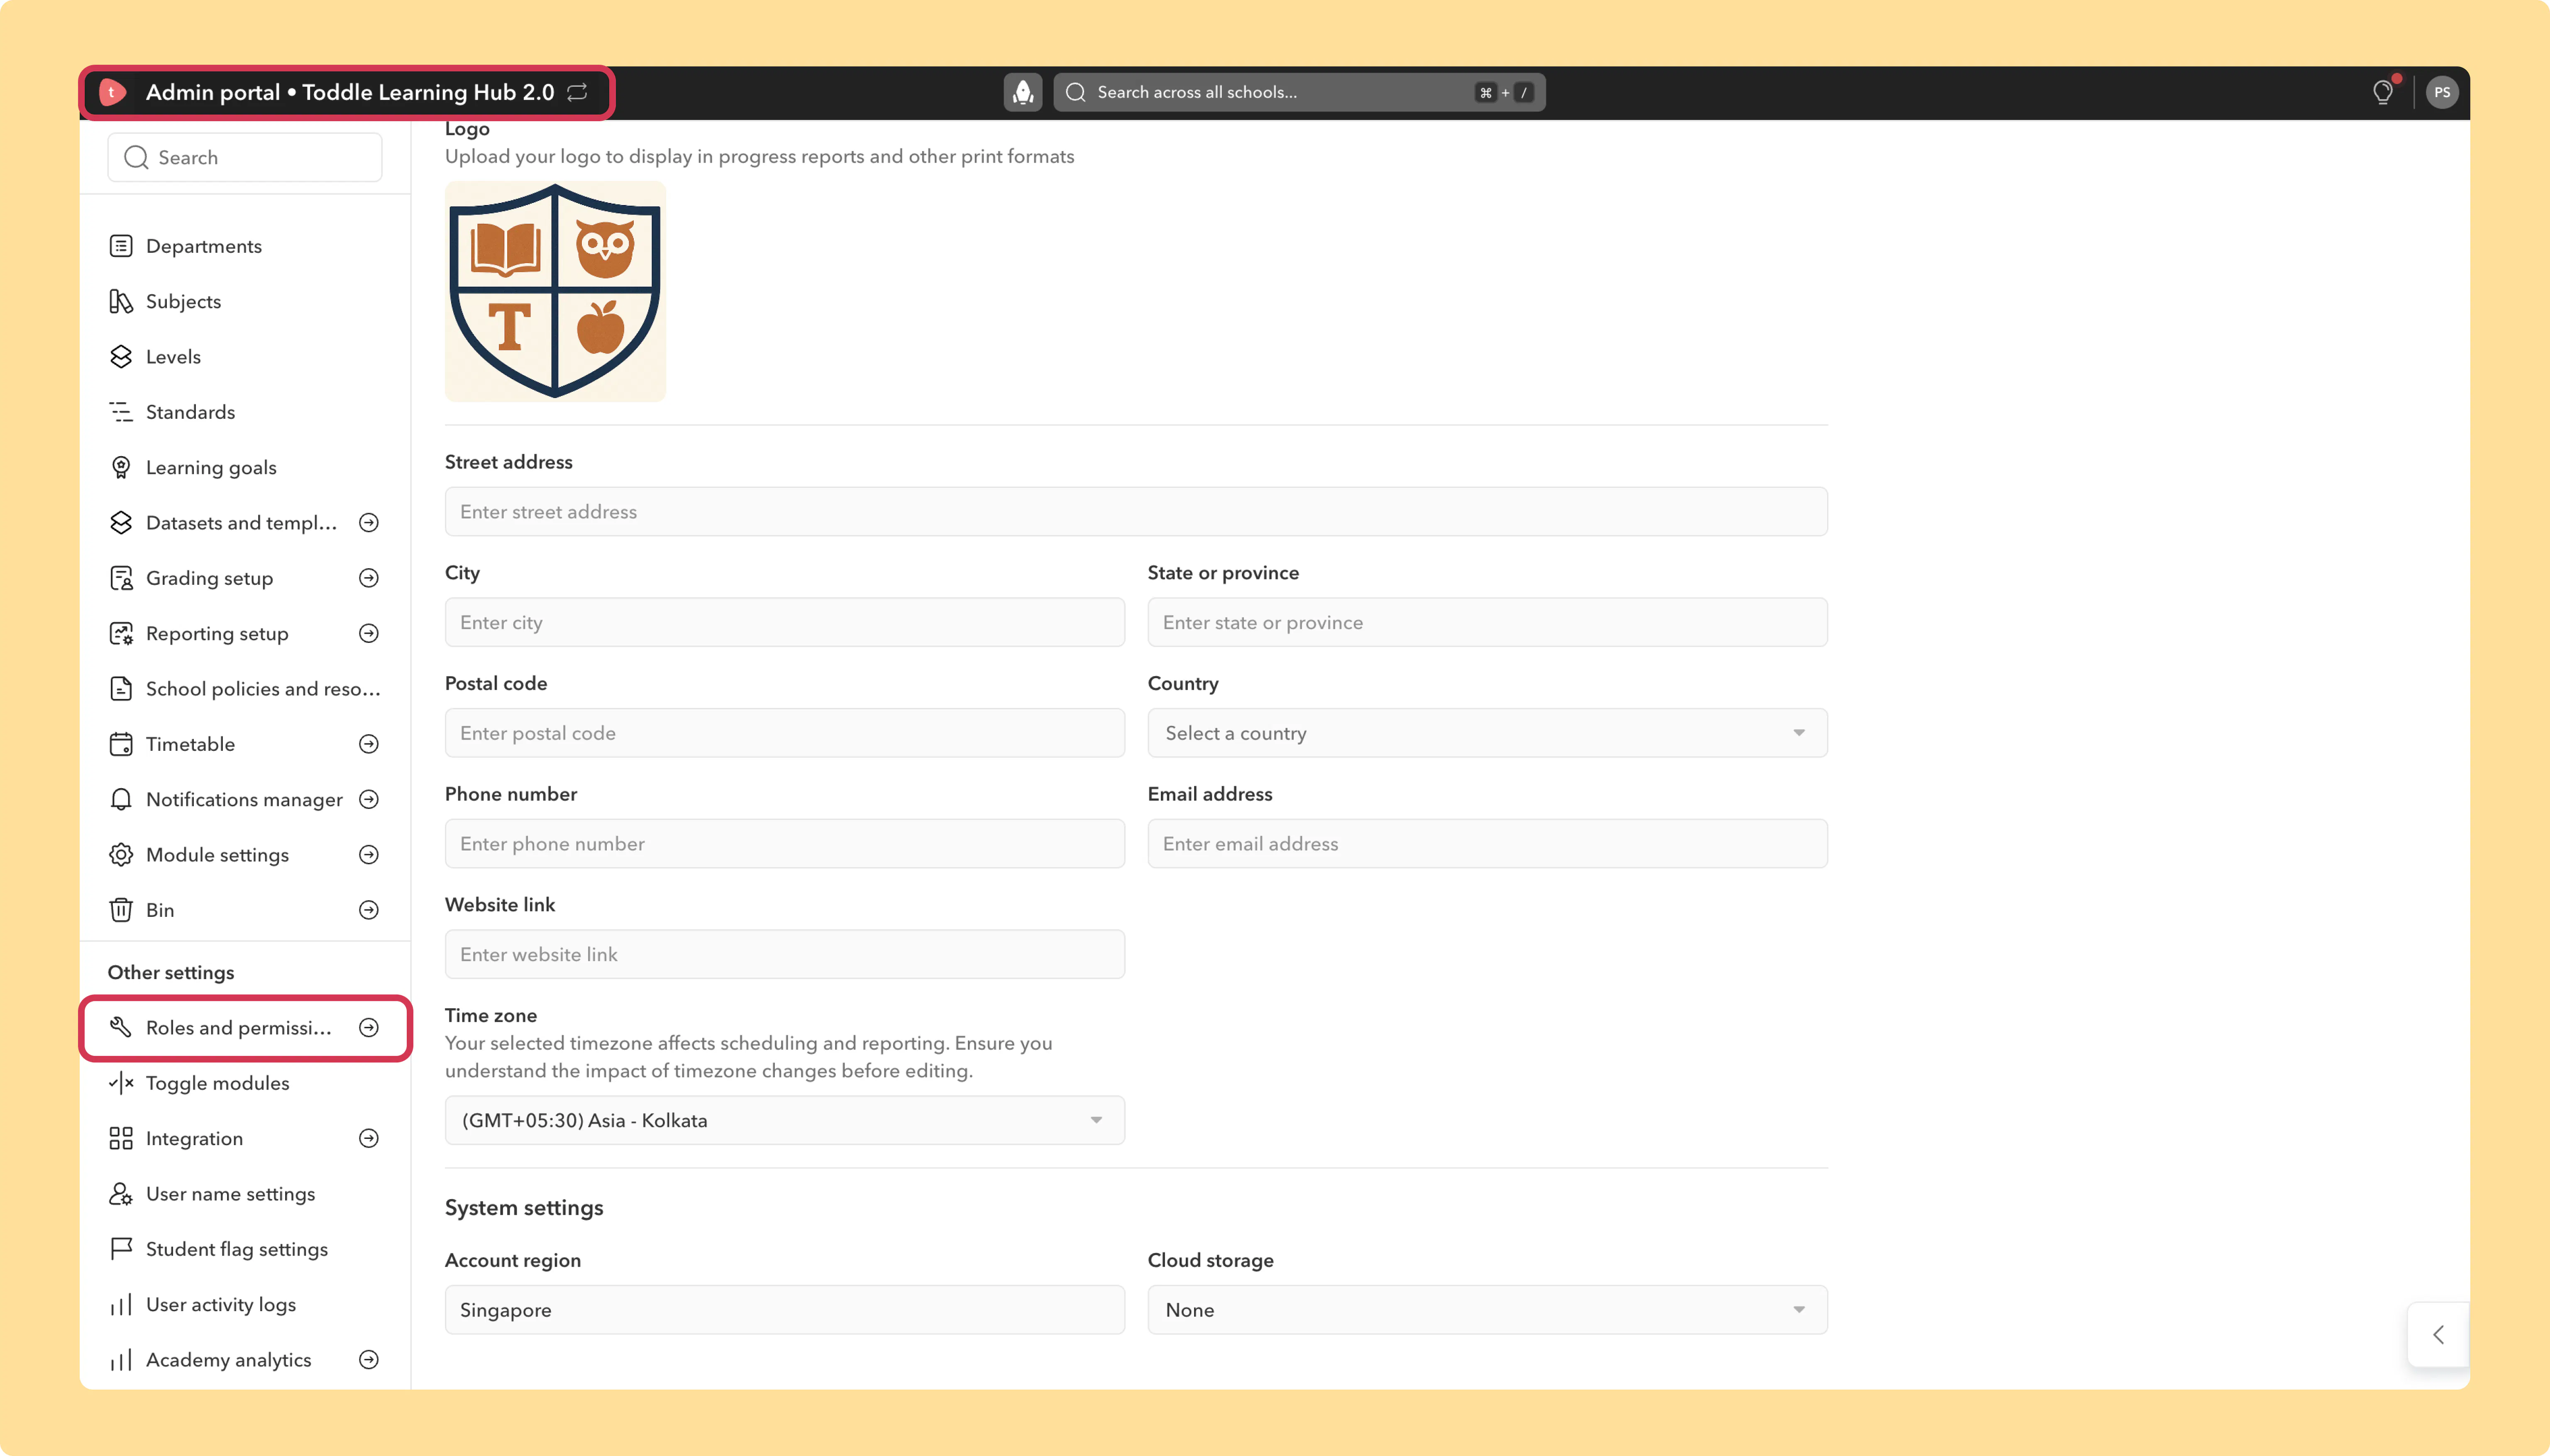Click the Street address field
Viewport: 2550px width, 1456px height.
1136,512
